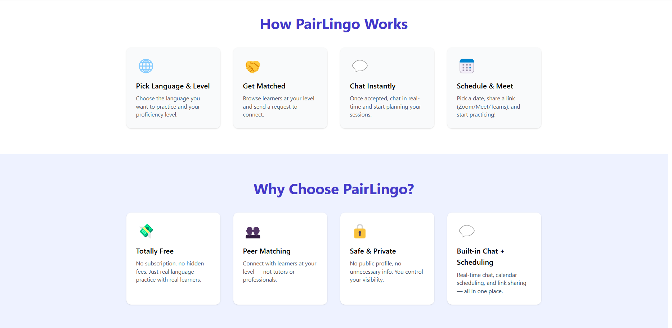Click the handshake icon in Get Matched card
This screenshot has width=672, height=328.
(253, 67)
